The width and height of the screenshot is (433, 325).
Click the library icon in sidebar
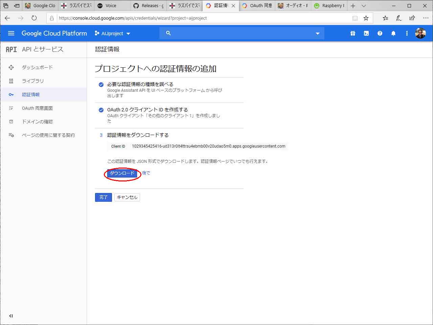tap(11, 81)
